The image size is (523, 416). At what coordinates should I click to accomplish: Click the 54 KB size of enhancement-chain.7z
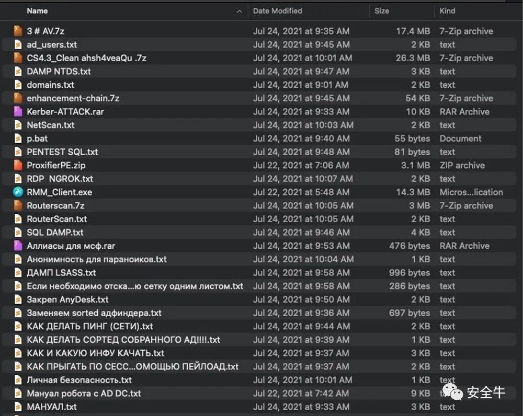(x=417, y=98)
